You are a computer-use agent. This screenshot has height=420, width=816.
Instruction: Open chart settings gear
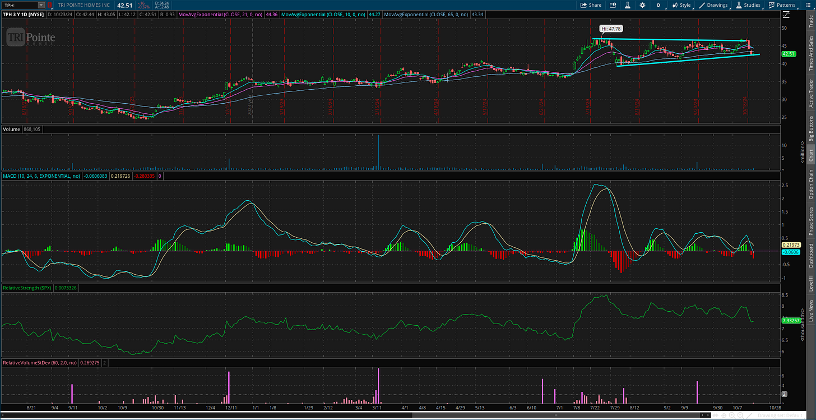click(x=642, y=5)
